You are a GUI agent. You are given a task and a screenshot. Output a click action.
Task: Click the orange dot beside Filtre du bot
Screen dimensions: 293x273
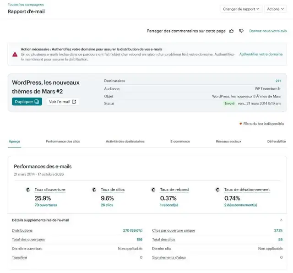tap(240, 124)
